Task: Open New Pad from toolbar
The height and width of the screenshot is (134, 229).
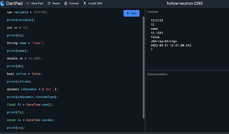Action: 35,3
